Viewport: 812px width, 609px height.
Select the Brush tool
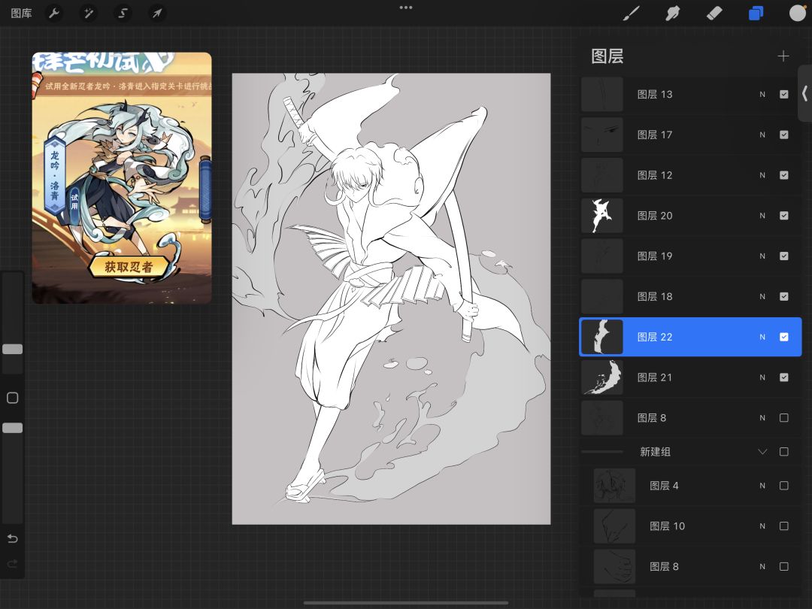632,13
